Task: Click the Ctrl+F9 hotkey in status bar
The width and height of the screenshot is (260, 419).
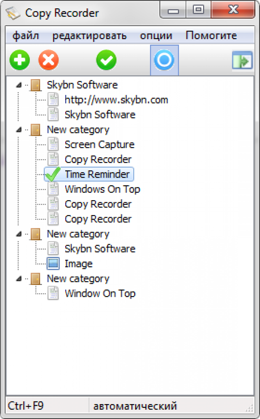Action: pos(26,406)
